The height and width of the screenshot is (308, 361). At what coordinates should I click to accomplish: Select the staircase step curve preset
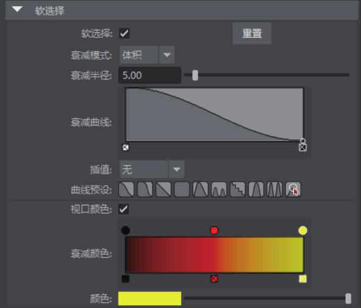pyautogui.click(x=238, y=190)
